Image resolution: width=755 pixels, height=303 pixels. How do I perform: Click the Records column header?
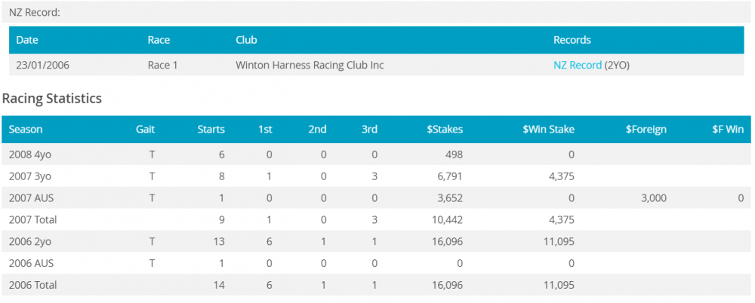(572, 40)
